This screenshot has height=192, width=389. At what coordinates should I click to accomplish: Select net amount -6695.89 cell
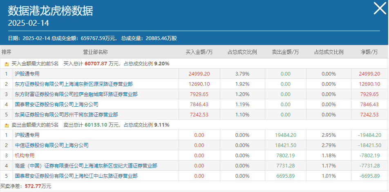369,176
